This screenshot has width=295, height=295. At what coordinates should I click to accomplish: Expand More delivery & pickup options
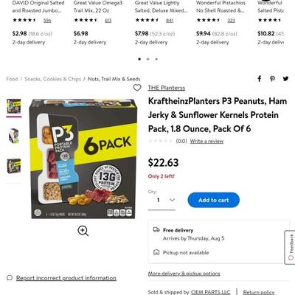point(184,274)
